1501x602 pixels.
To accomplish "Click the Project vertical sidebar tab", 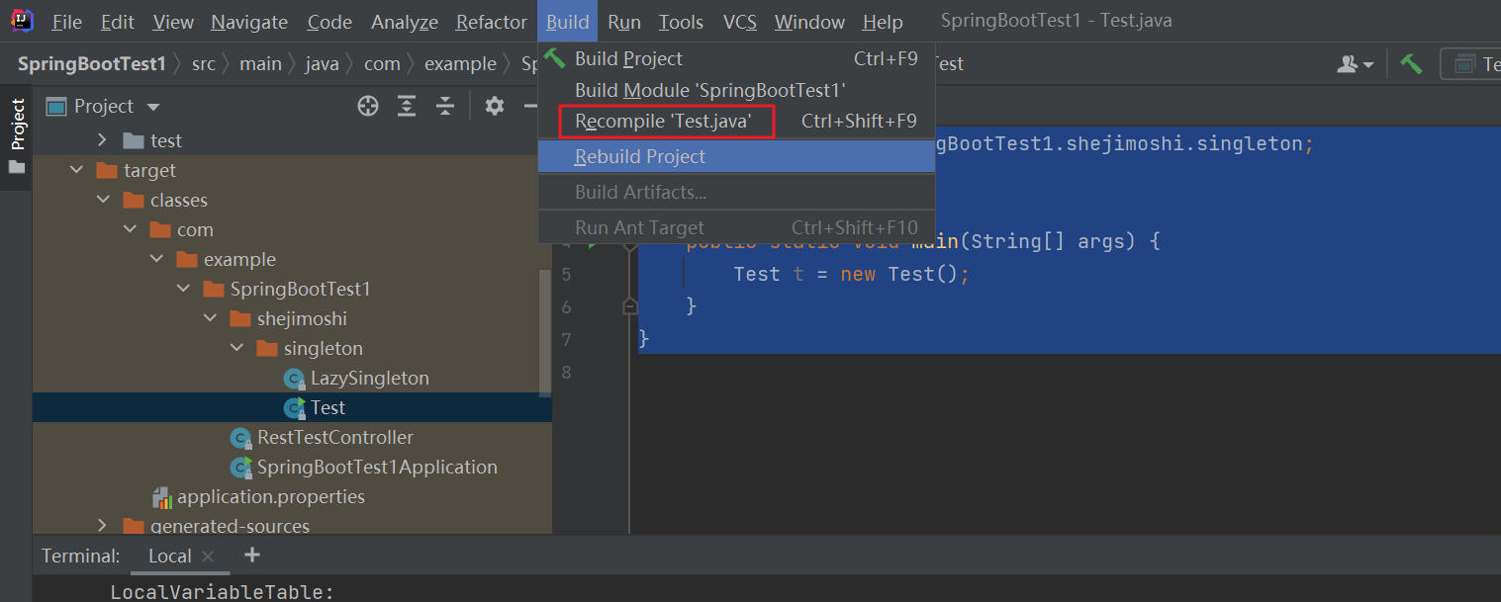I will click(17, 124).
